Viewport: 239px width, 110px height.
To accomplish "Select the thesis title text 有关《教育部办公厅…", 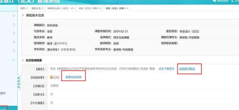I will tap(102, 69).
